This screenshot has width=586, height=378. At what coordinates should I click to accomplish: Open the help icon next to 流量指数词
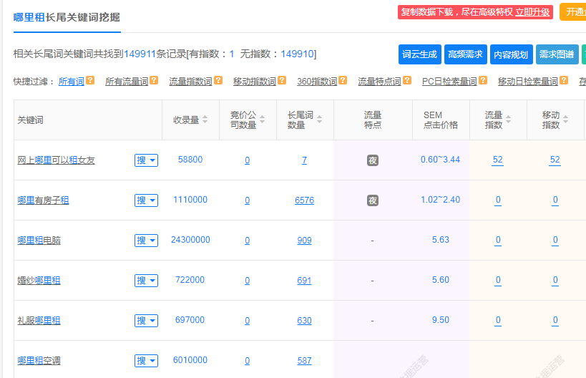coord(218,82)
